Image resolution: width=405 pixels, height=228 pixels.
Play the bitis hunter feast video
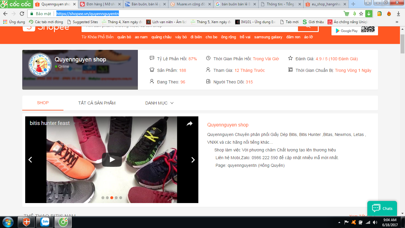[112, 160]
